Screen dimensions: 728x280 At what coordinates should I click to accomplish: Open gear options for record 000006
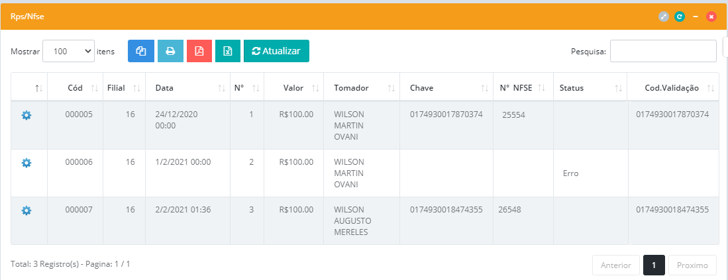click(x=26, y=163)
